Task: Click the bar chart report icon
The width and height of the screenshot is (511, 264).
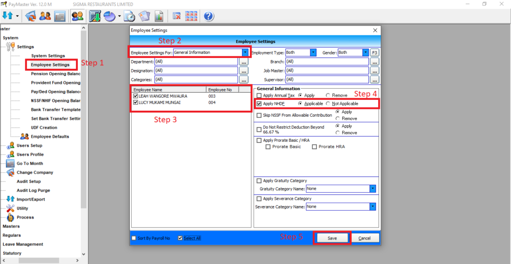Action: pyautogui.click(x=159, y=16)
